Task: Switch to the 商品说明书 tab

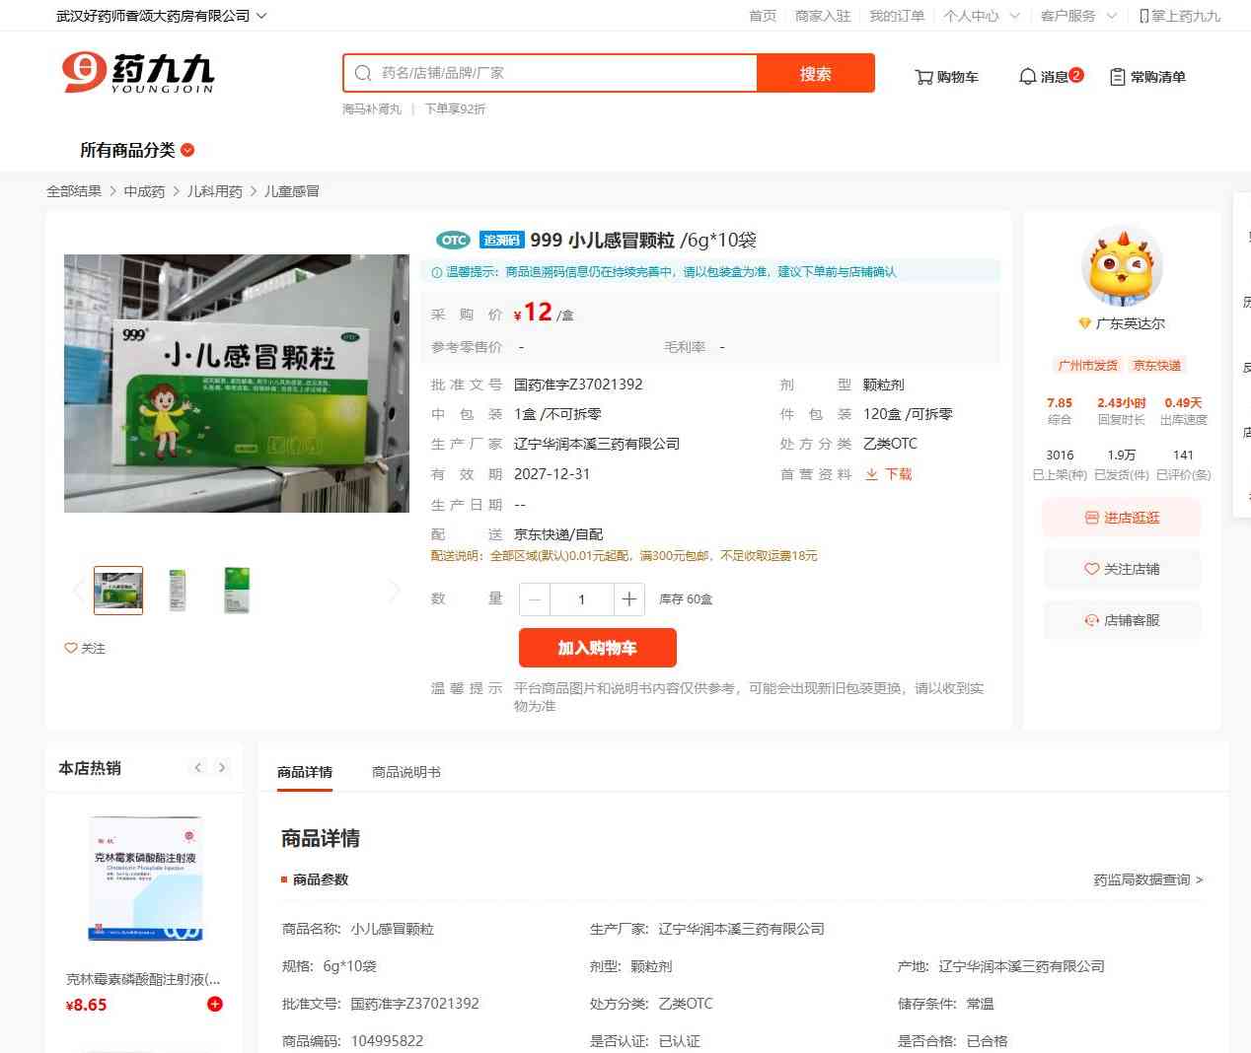Action: click(x=405, y=772)
